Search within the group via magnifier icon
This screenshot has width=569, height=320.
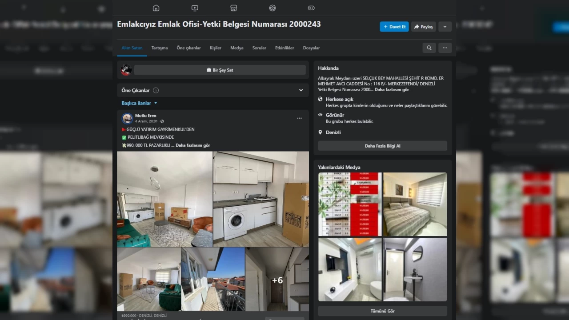tap(429, 48)
